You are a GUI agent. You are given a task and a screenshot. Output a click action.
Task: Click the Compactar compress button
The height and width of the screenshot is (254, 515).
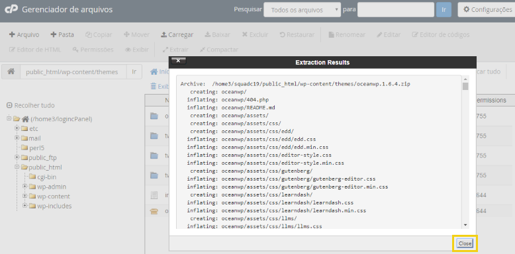point(219,50)
